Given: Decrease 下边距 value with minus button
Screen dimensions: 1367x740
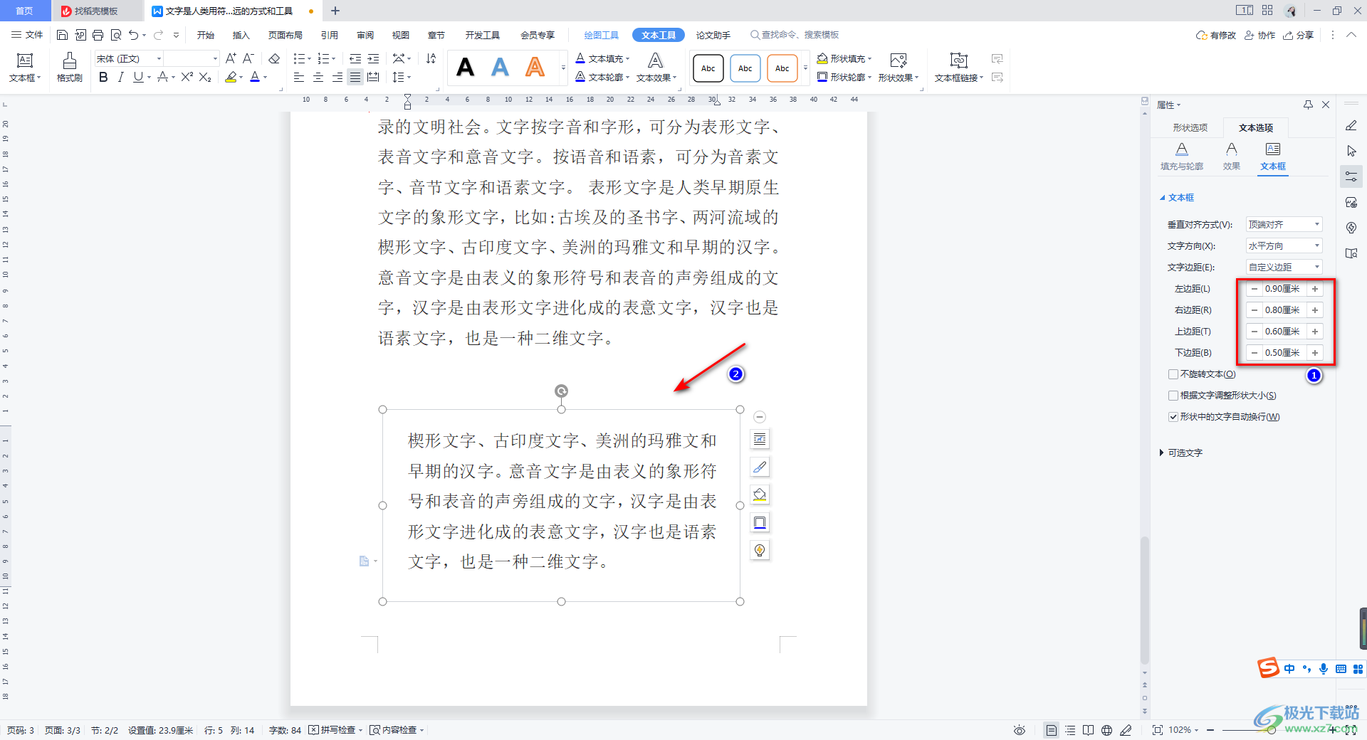Looking at the screenshot, I should (x=1255, y=353).
